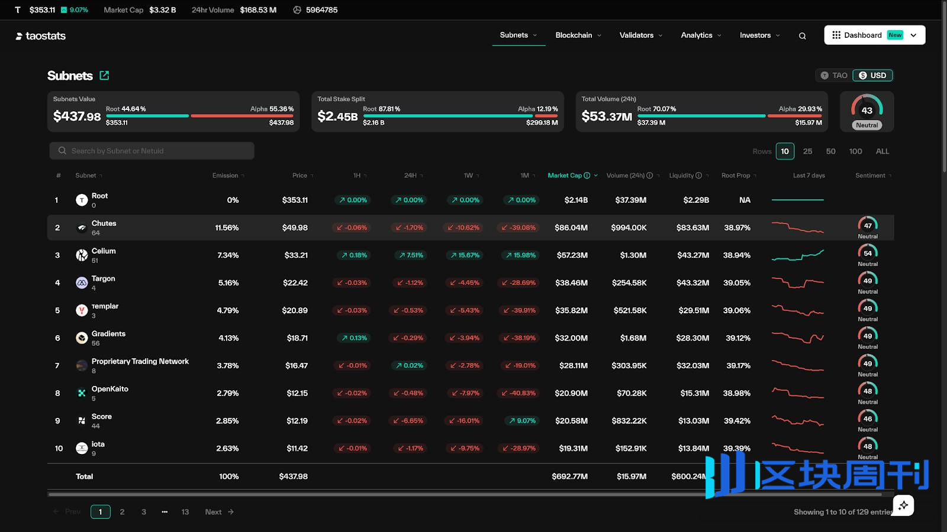Screen dimensions: 947x532
Task: Click the templar subnet logo icon
Action: (x=82, y=310)
